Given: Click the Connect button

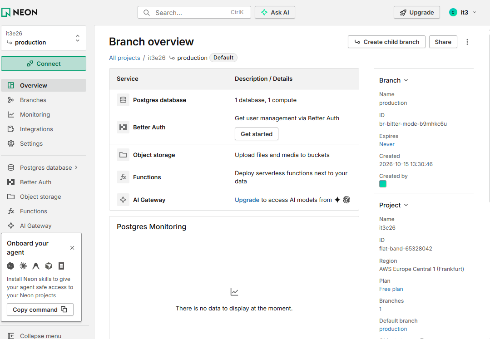Looking at the screenshot, I should (44, 64).
